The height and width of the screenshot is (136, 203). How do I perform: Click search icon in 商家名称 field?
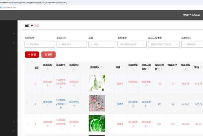tap(184, 45)
